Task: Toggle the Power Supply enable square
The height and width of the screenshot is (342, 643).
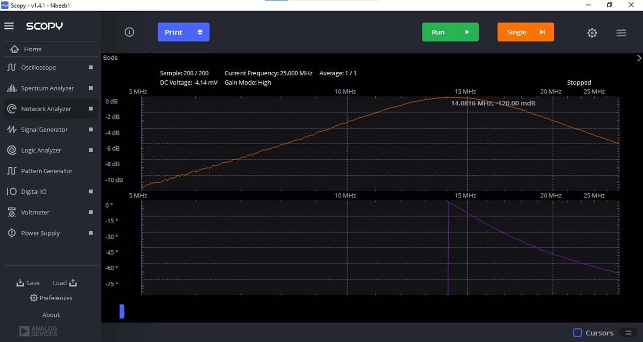Action: click(91, 233)
